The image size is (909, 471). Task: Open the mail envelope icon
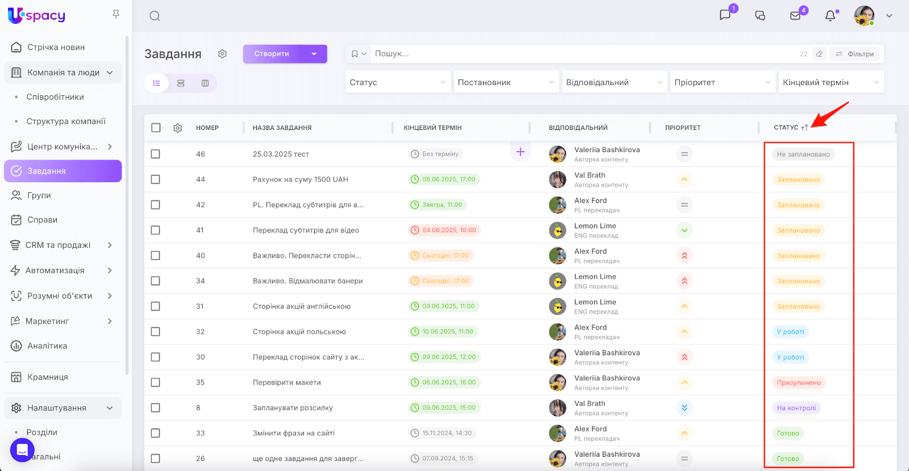click(x=795, y=16)
